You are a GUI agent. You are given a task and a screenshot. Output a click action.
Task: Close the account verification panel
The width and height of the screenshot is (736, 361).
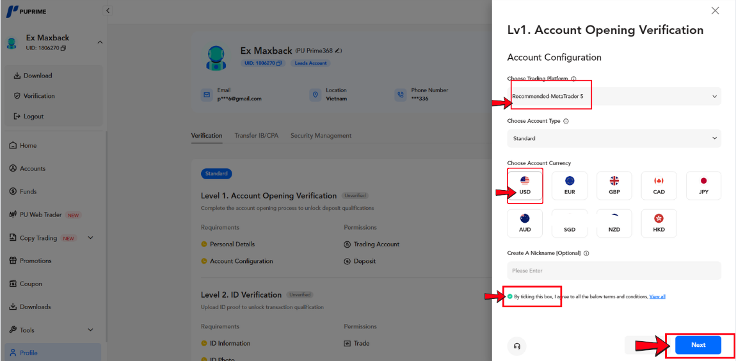(x=715, y=11)
